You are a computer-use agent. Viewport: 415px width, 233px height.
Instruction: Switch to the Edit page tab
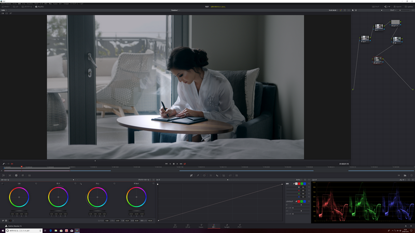coord(188,226)
